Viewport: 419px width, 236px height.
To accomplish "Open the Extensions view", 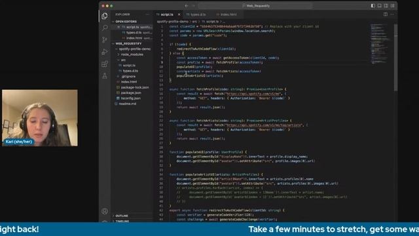I will [x=105, y=64].
